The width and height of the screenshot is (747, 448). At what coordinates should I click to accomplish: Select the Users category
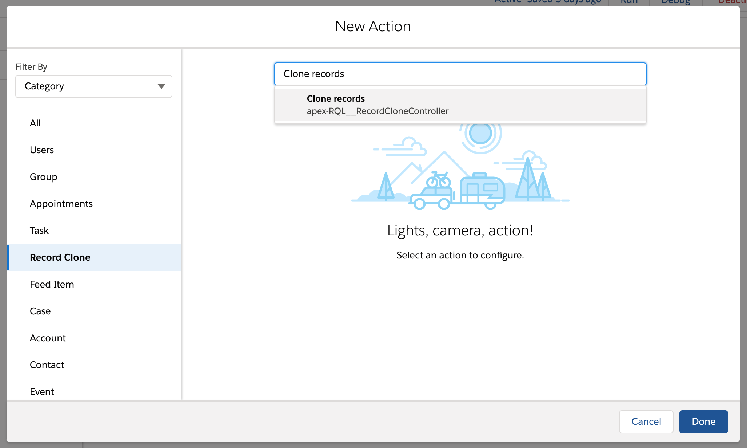point(42,150)
